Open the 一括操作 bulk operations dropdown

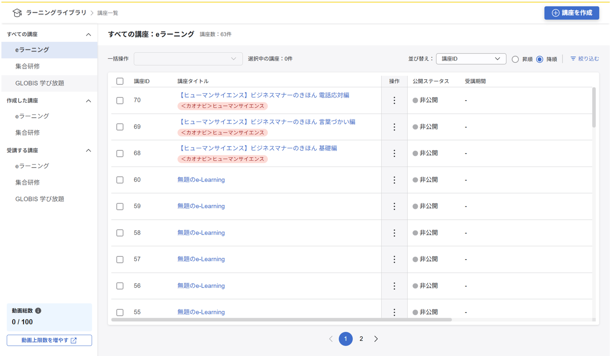188,59
